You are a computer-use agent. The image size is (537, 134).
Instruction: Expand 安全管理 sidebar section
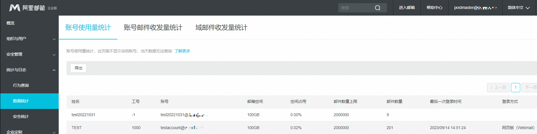pyautogui.click(x=29, y=54)
